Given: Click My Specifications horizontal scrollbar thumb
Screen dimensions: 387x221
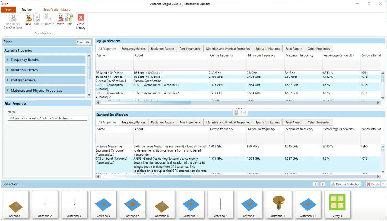Looking at the screenshot, I should (145, 103).
